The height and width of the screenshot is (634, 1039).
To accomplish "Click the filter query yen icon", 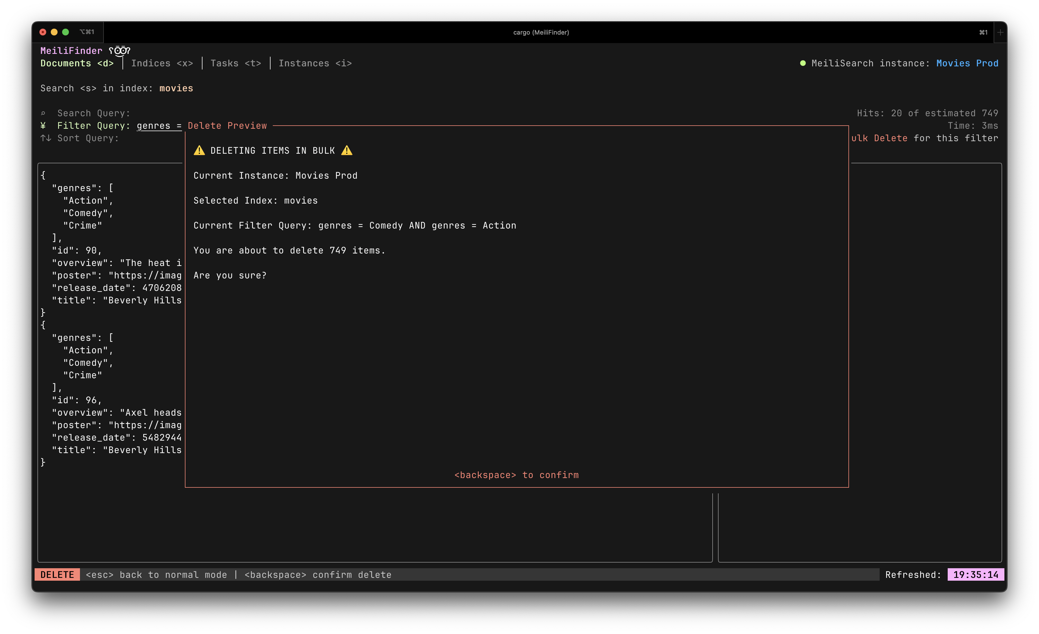I will click(43, 126).
